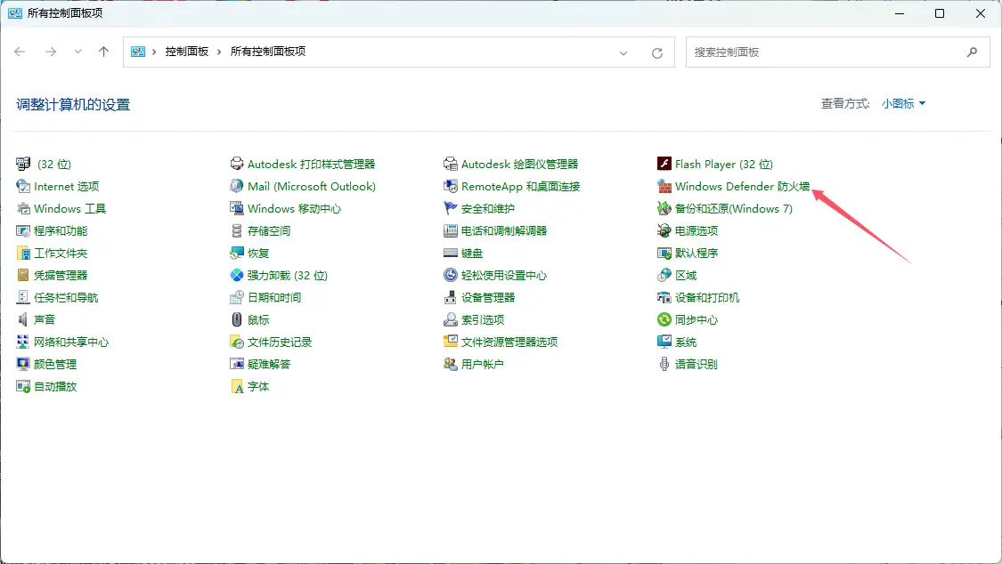Open 任务栏和导航 settings link
1002x564 pixels.
pos(66,297)
